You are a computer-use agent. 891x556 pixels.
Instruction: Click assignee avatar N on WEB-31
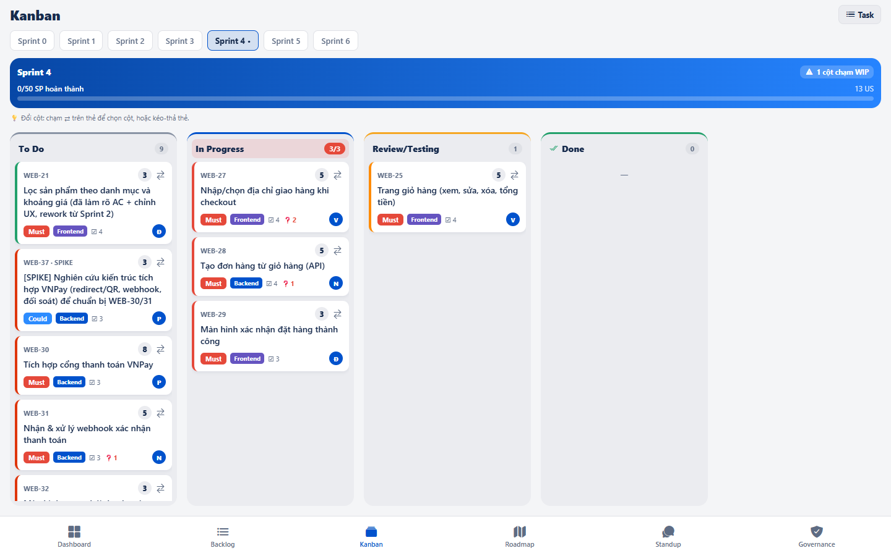pos(159,458)
